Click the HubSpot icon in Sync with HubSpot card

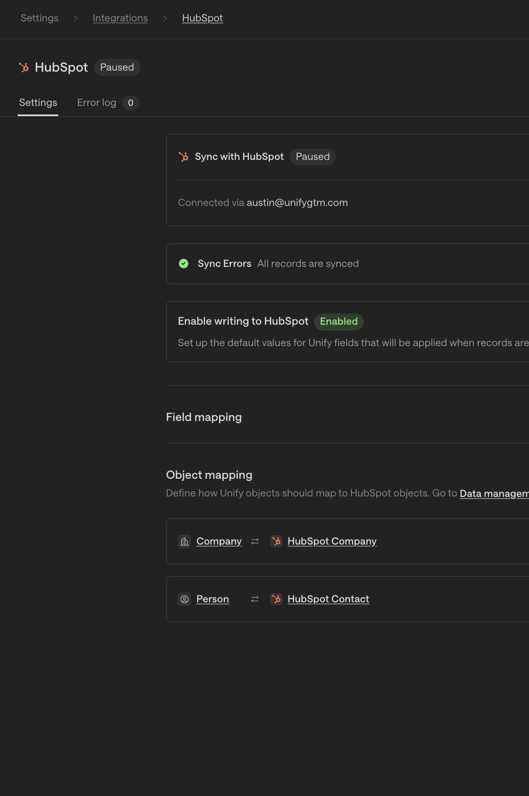point(184,157)
